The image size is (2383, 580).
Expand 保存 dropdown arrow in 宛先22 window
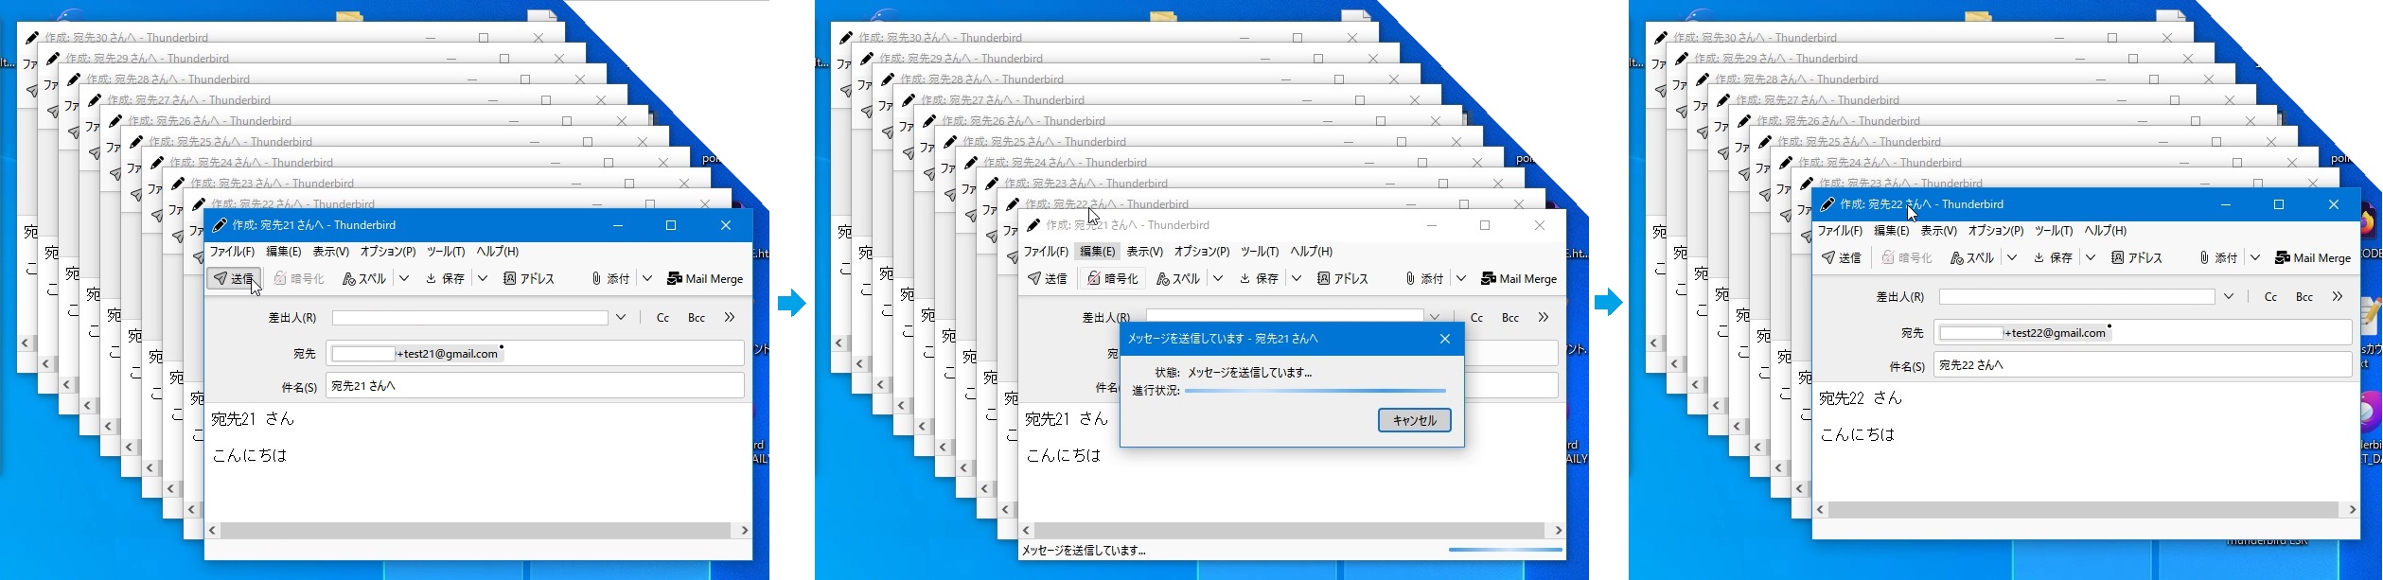[x=2091, y=257]
